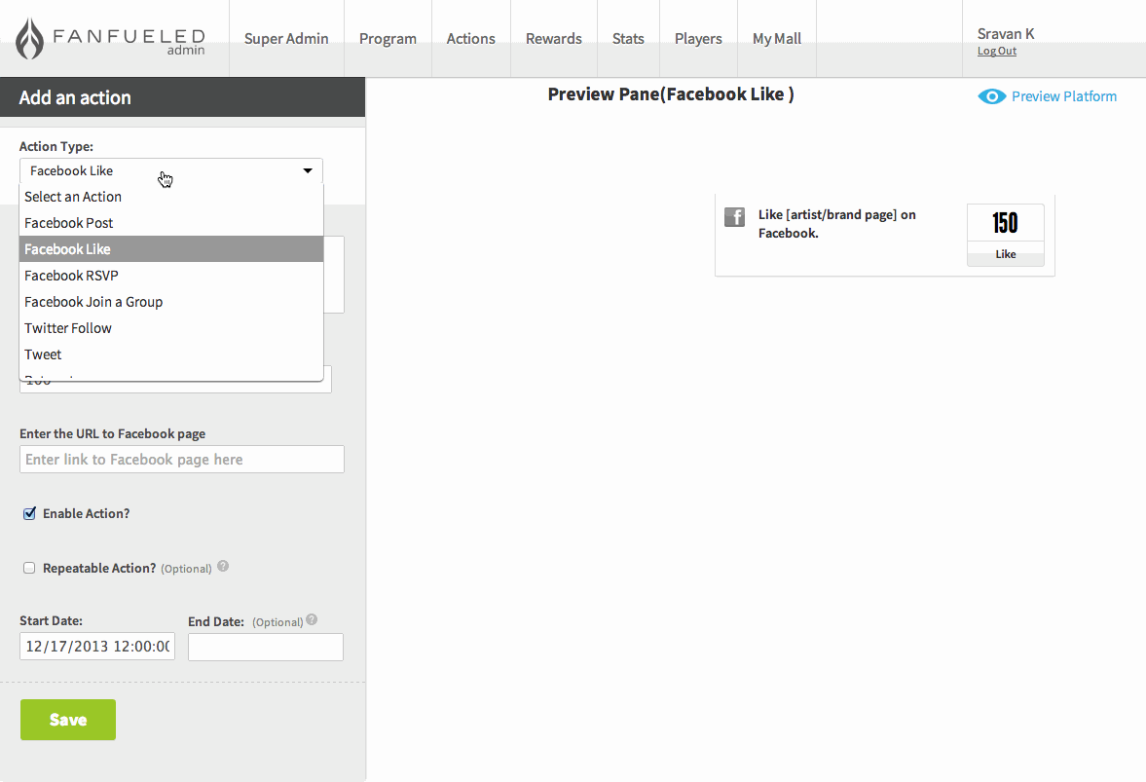Open the Players menu
Viewport: 1146px width, 782px height.
pos(698,39)
